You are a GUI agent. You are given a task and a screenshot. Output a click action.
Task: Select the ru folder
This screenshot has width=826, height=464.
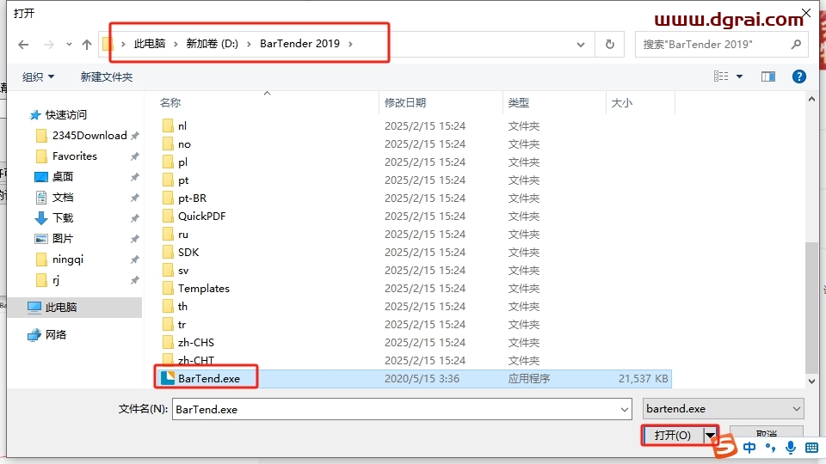pos(182,235)
